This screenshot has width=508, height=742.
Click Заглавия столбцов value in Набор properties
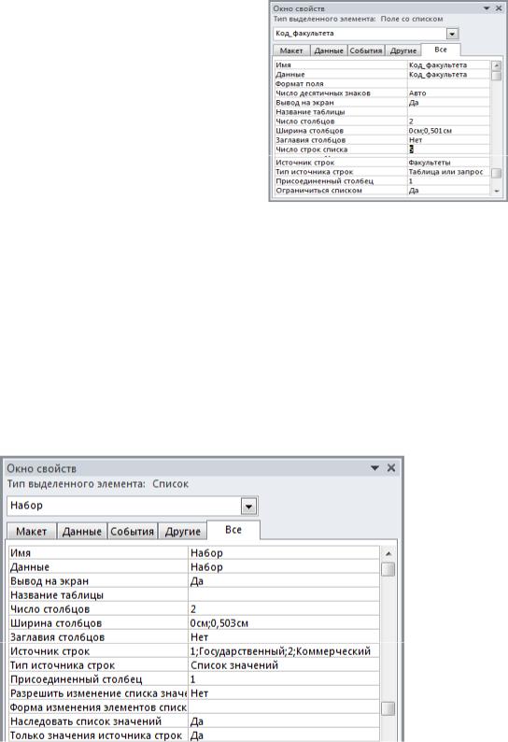point(283,637)
